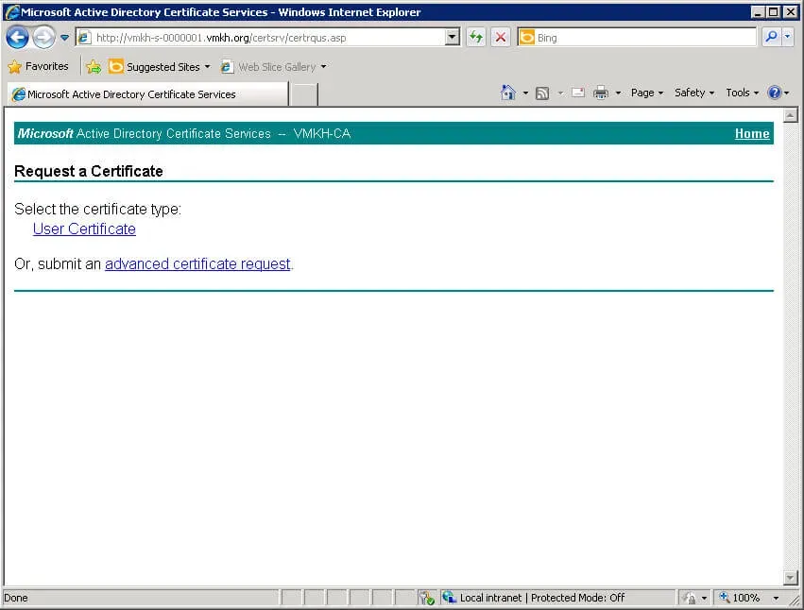
Task: Open the Favorites star button
Action: coord(38,67)
